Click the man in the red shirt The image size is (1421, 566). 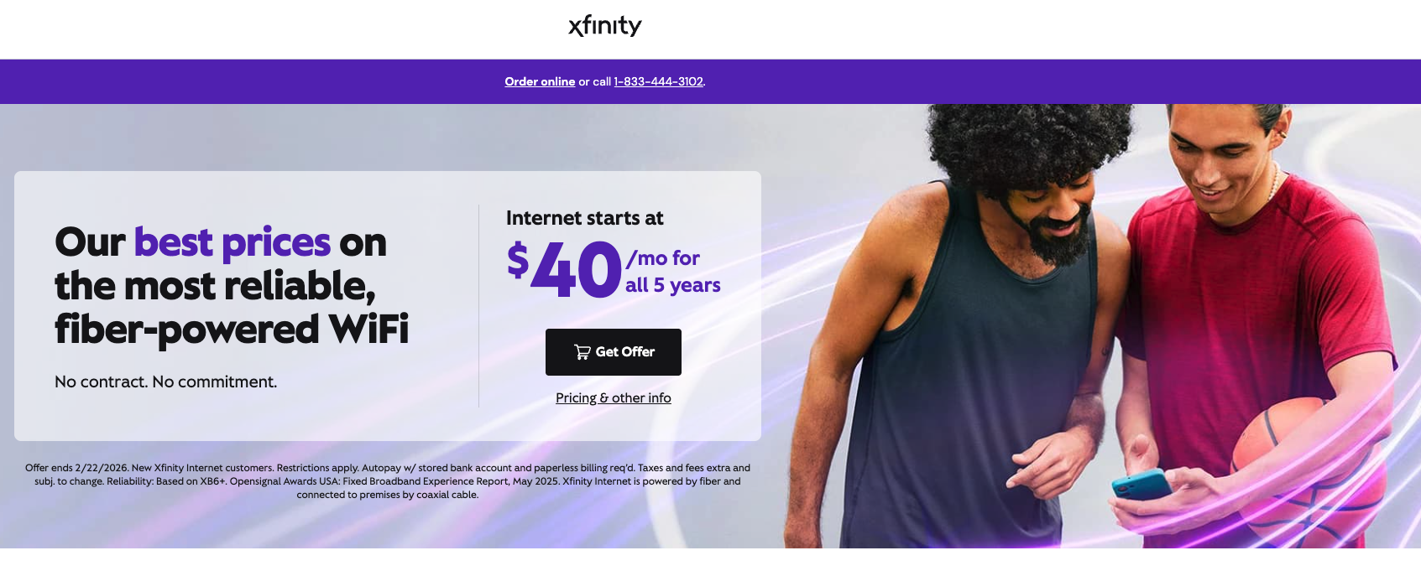pyautogui.click(x=1259, y=327)
